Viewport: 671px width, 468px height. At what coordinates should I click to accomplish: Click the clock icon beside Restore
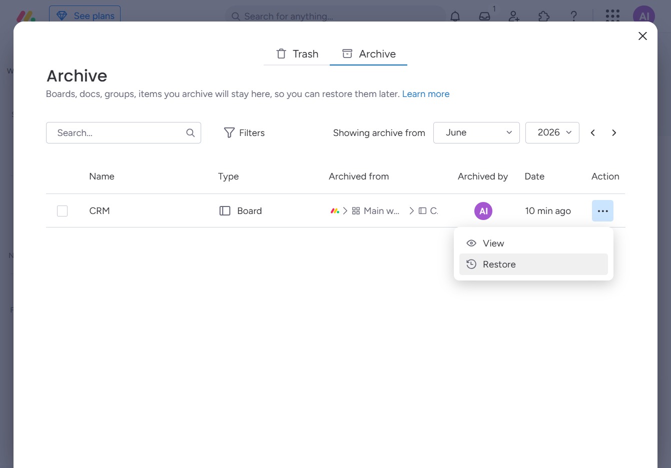pyautogui.click(x=471, y=264)
